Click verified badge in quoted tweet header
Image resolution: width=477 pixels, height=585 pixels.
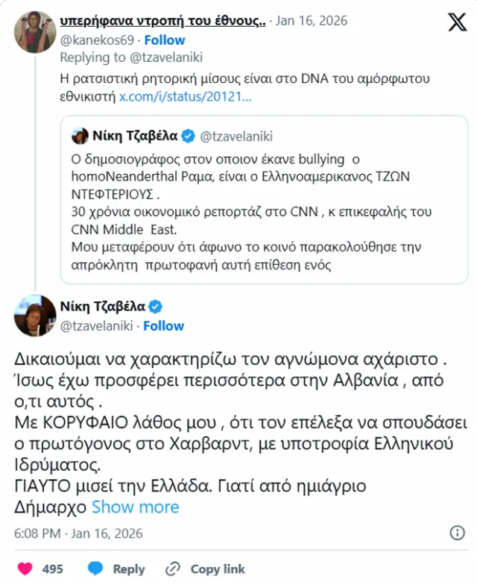click(189, 136)
